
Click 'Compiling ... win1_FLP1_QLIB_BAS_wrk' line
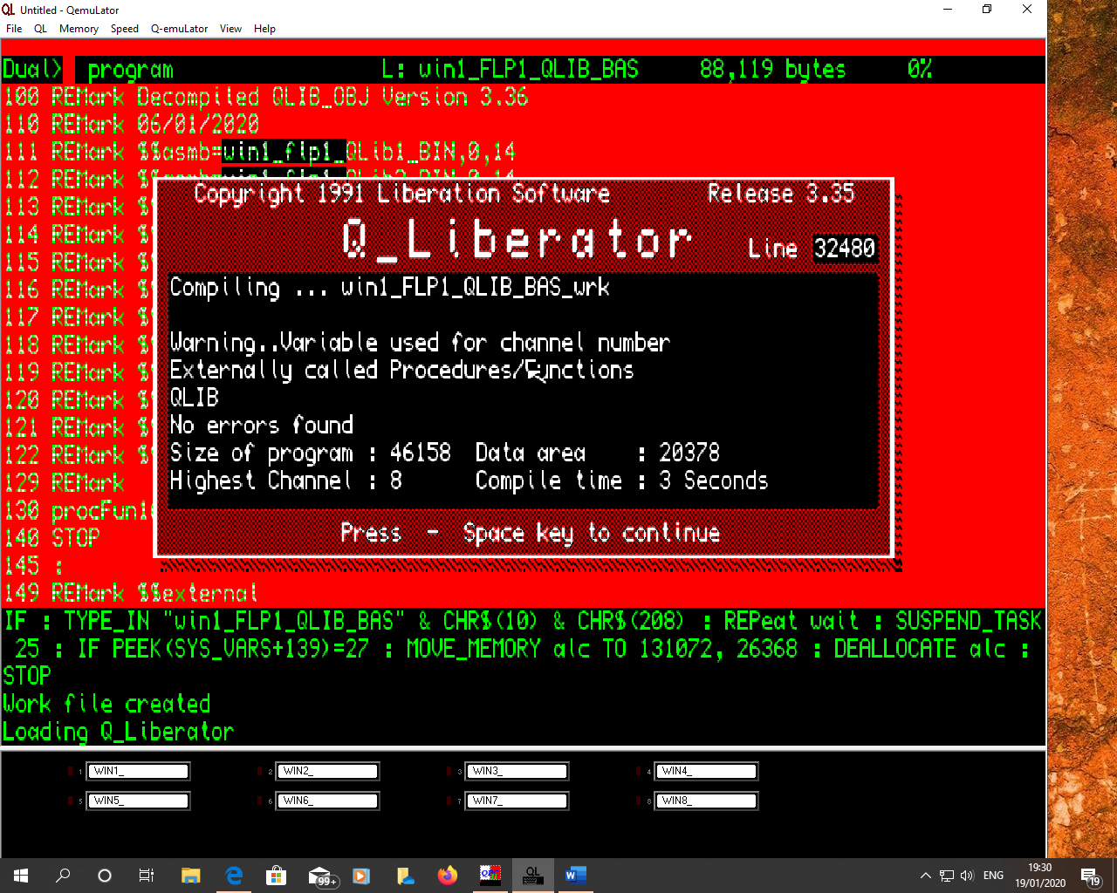pyautogui.click(x=389, y=288)
